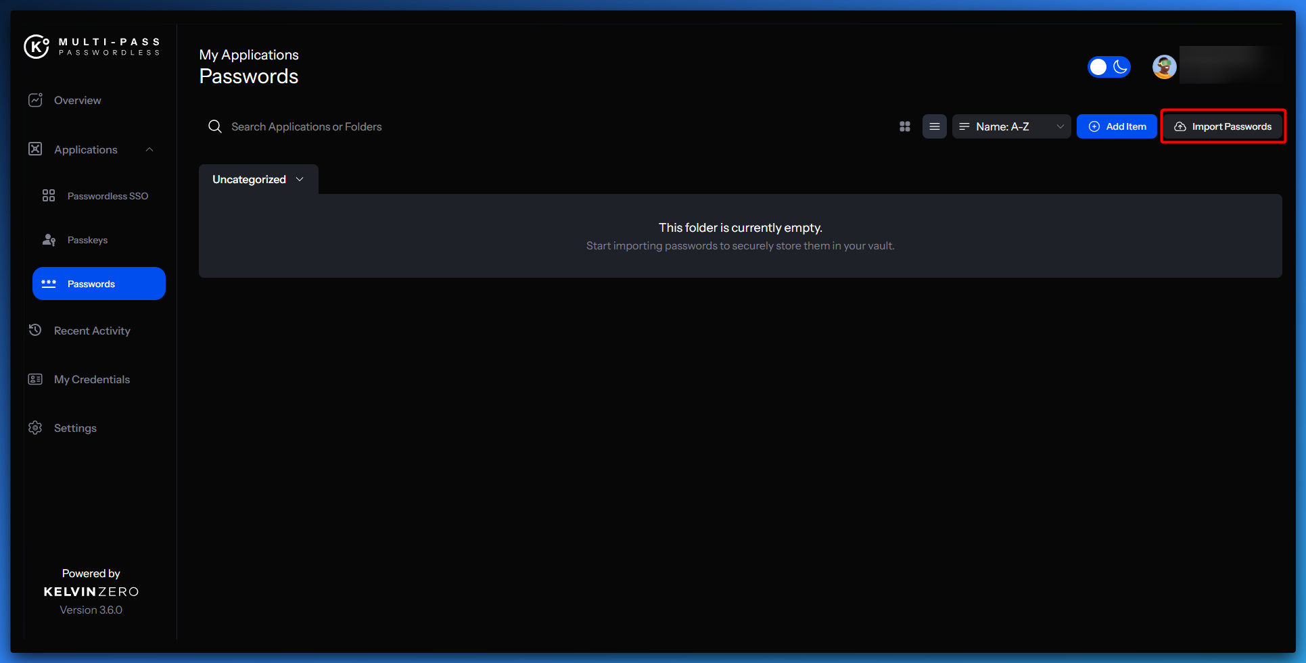1306x663 pixels.
Task: Switch to grid view layout
Action: pyautogui.click(x=904, y=126)
